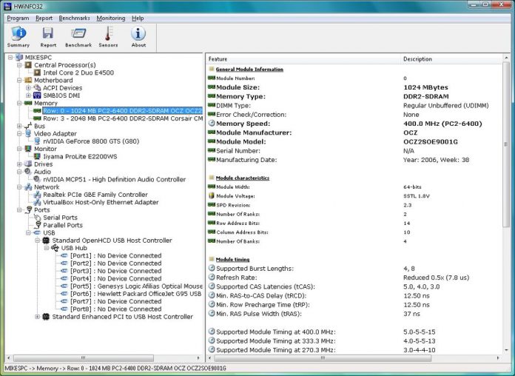This screenshot has width=515, height=376.
Task: Click the details pane vertical scrollbar thumb
Action: click(506, 144)
